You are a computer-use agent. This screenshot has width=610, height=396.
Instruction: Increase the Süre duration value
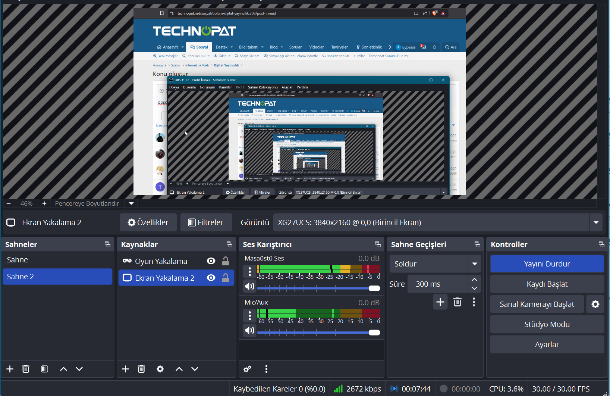tap(474, 280)
